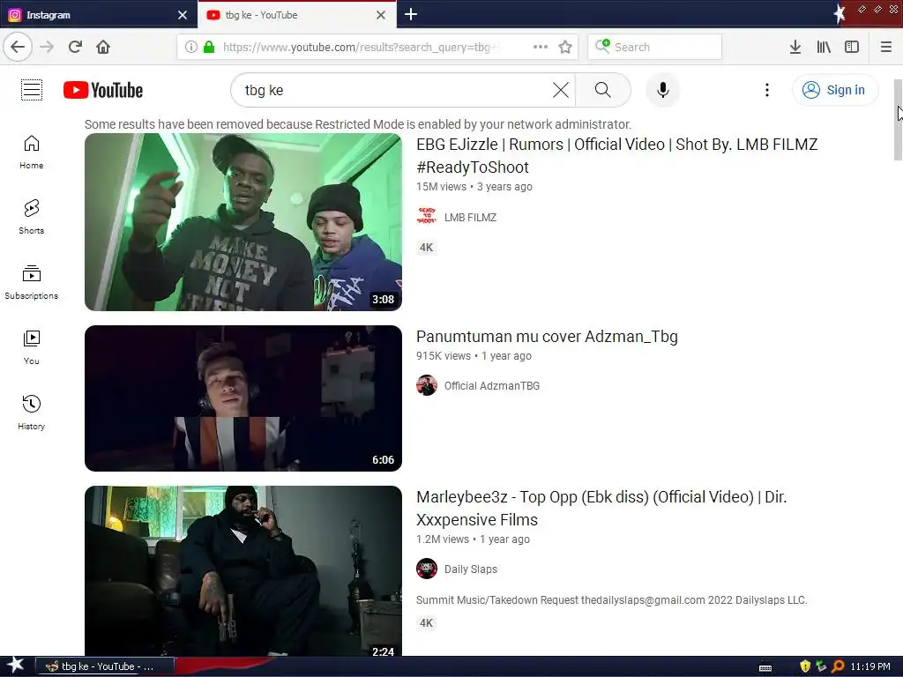Viewport: 903px width, 677px height.
Task: Click the green padlock security icon
Action: tap(209, 47)
